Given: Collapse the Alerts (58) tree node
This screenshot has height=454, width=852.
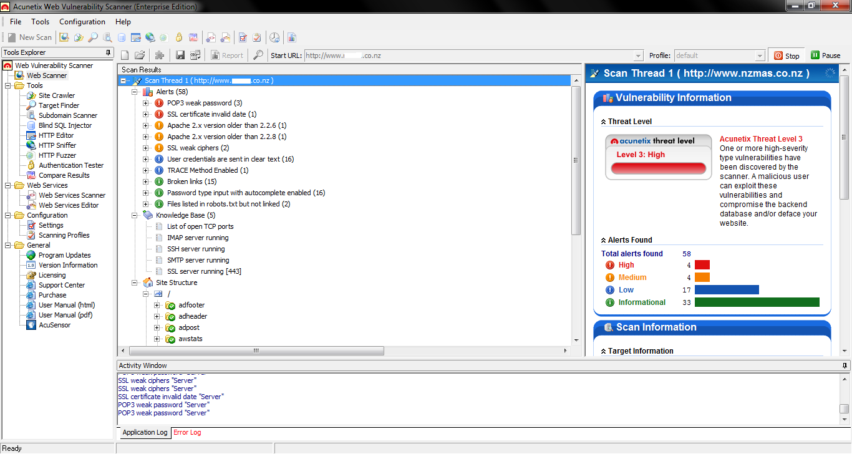Looking at the screenshot, I should (x=135, y=92).
